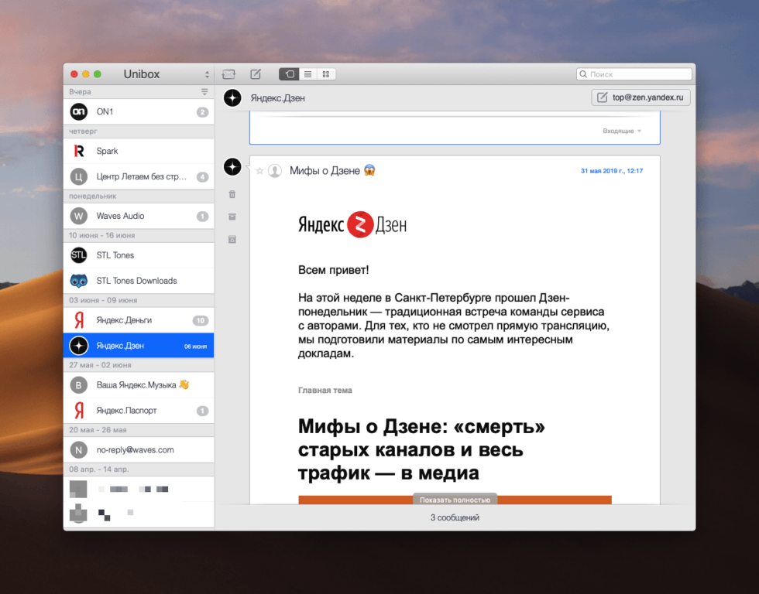
Task: Click Показать полностью to expand the message
Action: [x=455, y=500]
